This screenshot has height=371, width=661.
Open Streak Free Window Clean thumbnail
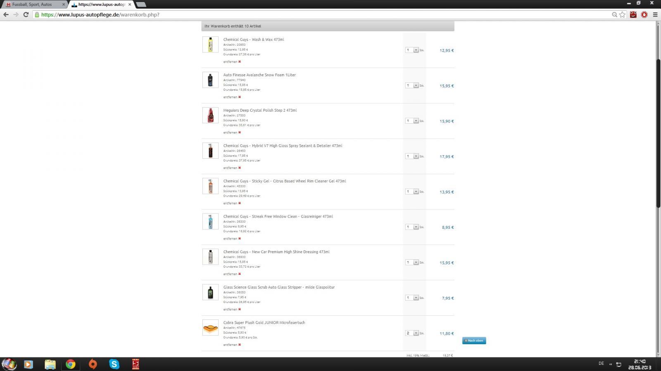pyautogui.click(x=210, y=222)
